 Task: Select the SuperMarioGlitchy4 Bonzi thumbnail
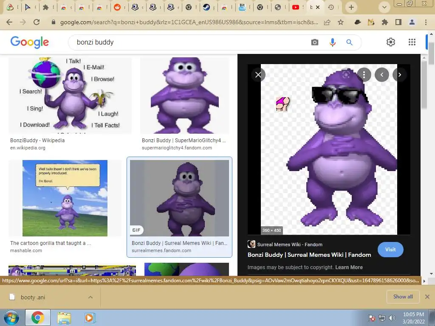(x=185, y=96)
